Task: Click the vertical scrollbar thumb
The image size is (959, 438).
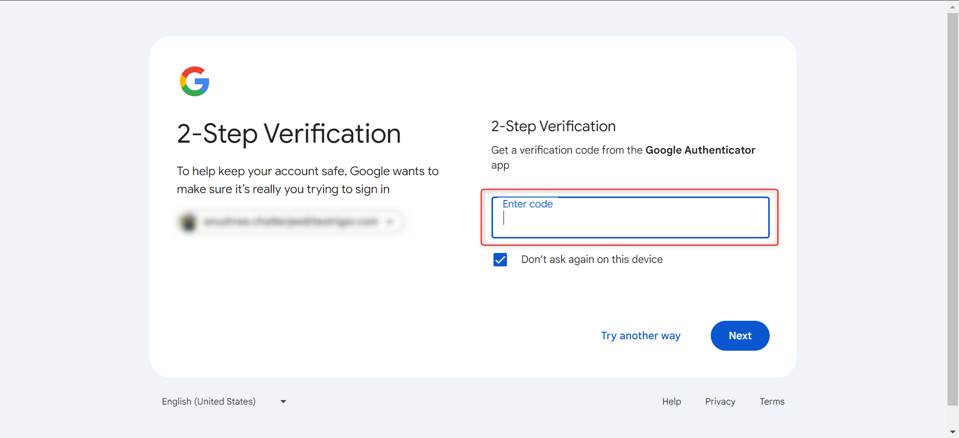Action: pos(953,210)
